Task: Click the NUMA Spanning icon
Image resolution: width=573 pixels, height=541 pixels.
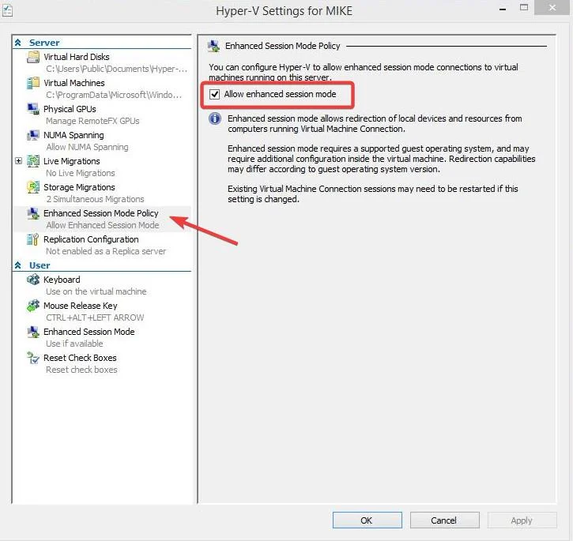Action: coord(33,135)
